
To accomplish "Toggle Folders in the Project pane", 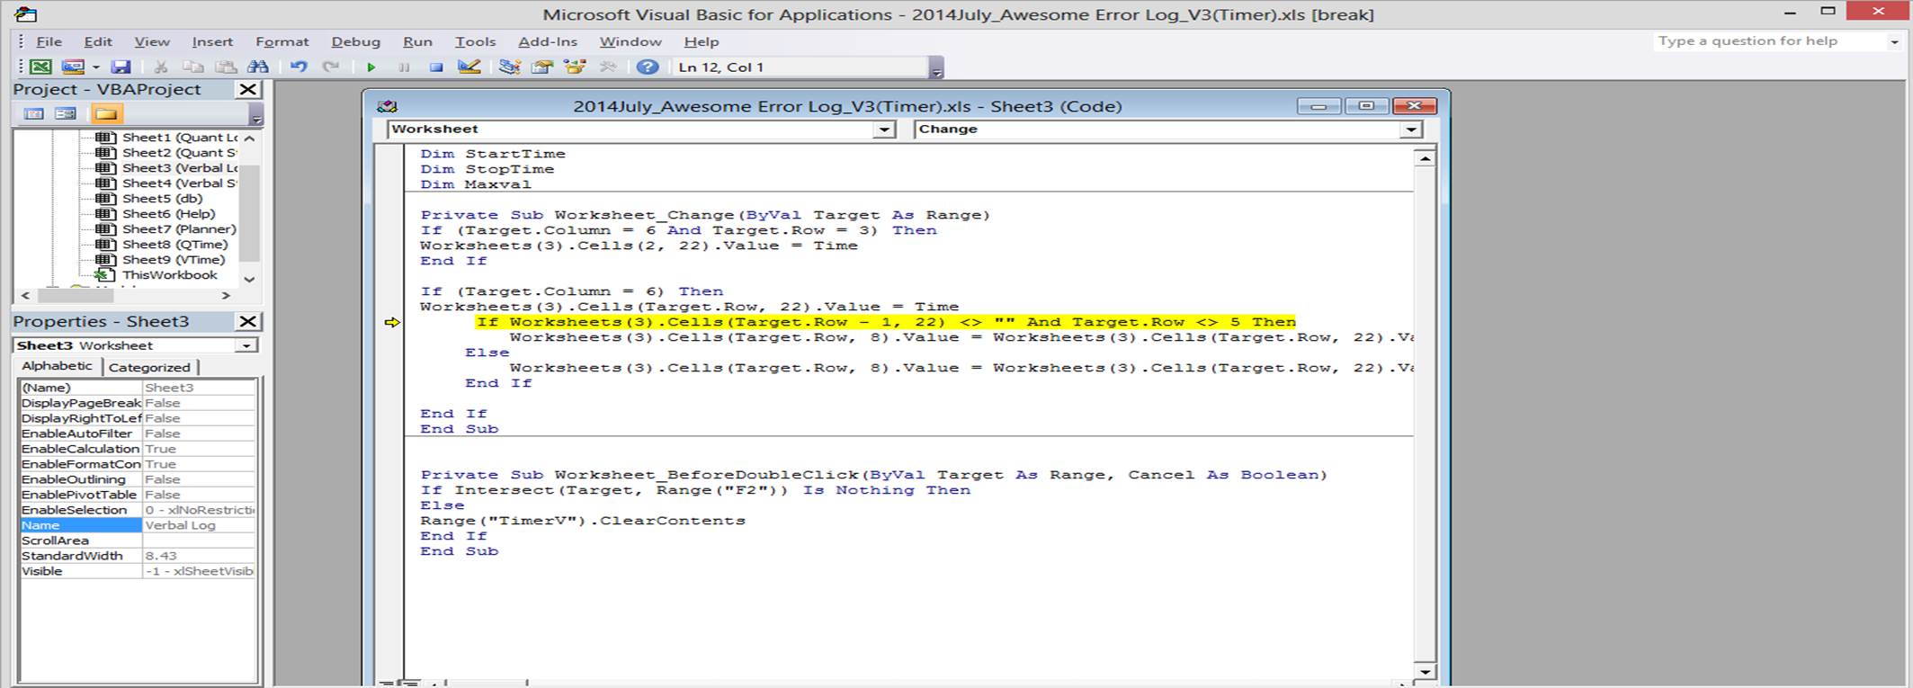I will (106, 113).
